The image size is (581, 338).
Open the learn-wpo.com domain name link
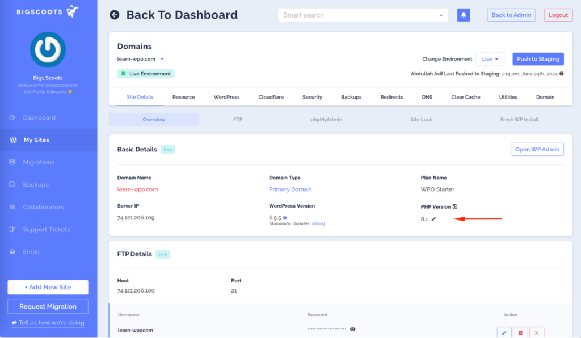click(137, 189)
